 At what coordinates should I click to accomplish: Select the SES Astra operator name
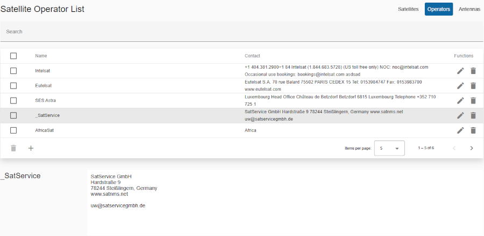click(x=45, y=100)
